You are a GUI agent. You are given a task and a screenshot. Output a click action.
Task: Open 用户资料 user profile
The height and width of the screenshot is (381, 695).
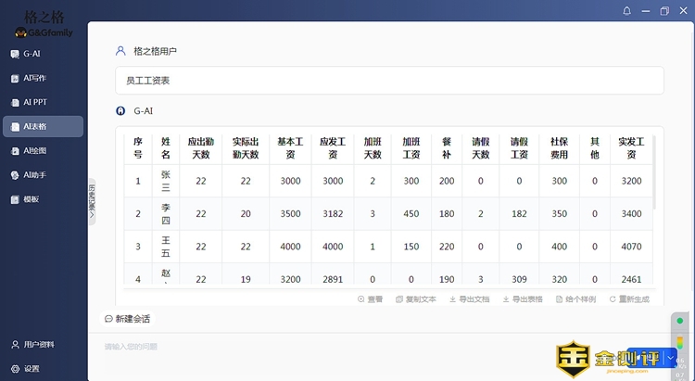(37, 344)
